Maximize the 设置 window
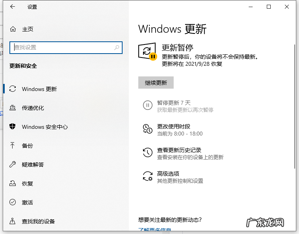 269,7
